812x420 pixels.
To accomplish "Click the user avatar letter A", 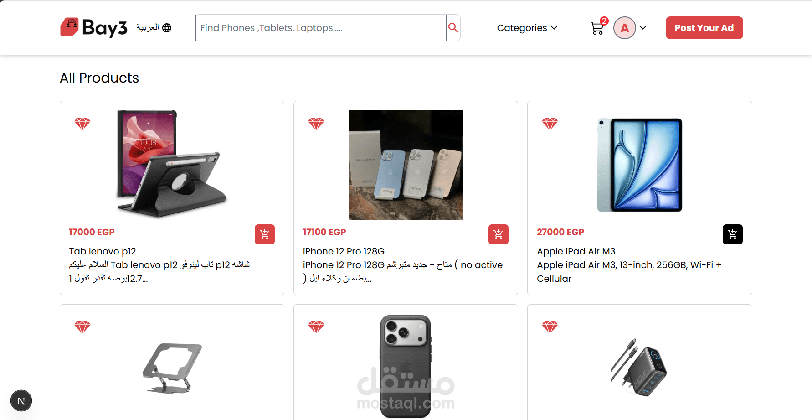I will (x=624, y=28).
